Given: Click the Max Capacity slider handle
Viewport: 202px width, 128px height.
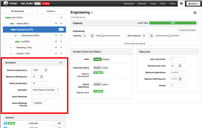Looking at the screenshot, I should [x=169, y=36].
